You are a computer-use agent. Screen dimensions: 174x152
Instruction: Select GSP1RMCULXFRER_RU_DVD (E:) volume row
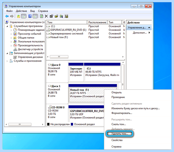86,30
